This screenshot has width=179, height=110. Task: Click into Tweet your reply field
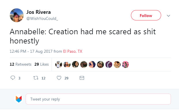pyautogui.click(x=98, y=99)
